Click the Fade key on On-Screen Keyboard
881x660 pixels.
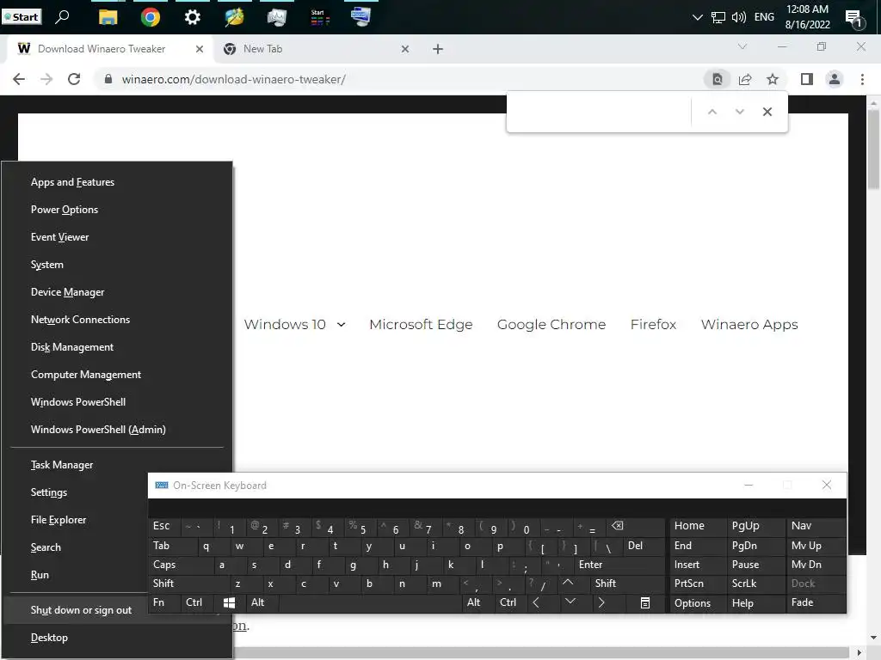click(x=816, y=602)
